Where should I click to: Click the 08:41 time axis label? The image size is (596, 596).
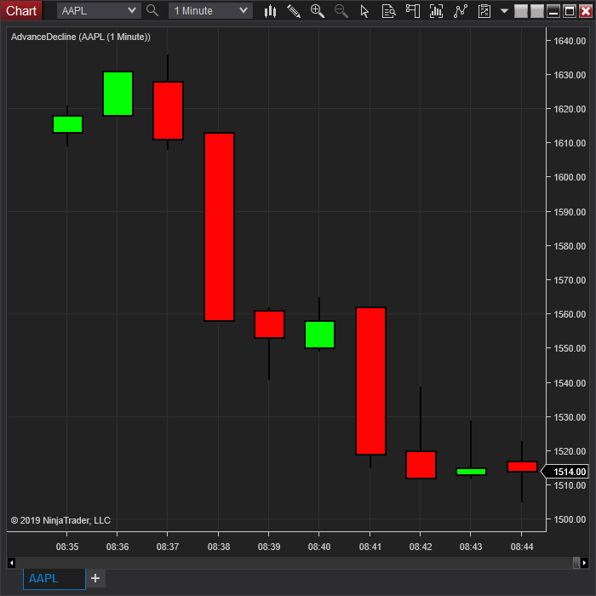point(370,547)
